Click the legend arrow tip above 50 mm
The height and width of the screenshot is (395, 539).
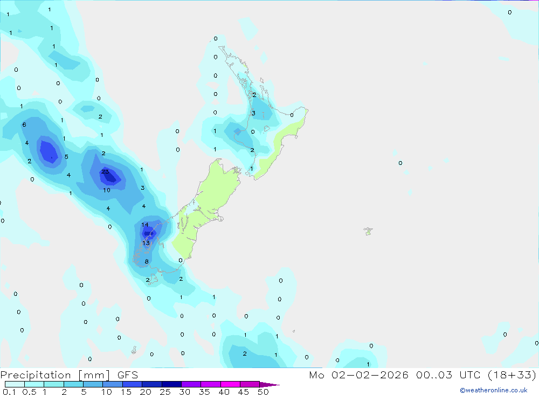[269, 384]
